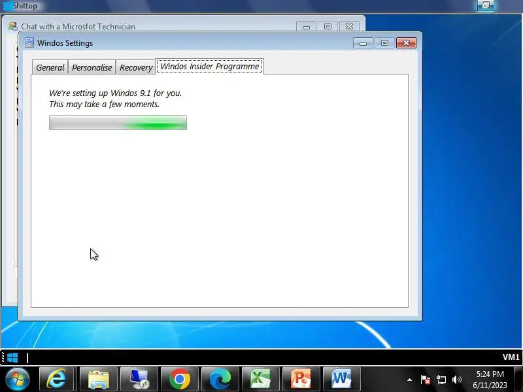Viewport: 523px width, 392px height.
Task: Click the Windos Insider Programme tab
Action: (x=210, y=67)
